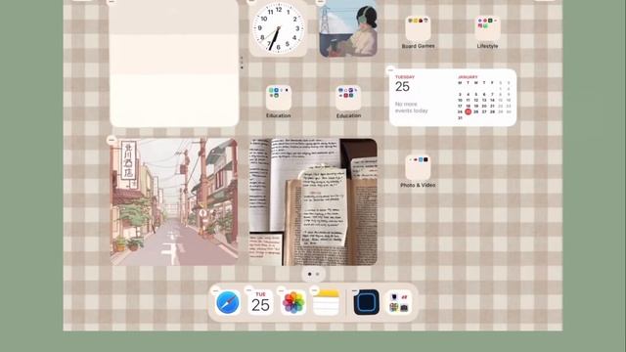Tap the large "25" in the calendar widget
Screen dimensions: 626x352
pos(402,87)
